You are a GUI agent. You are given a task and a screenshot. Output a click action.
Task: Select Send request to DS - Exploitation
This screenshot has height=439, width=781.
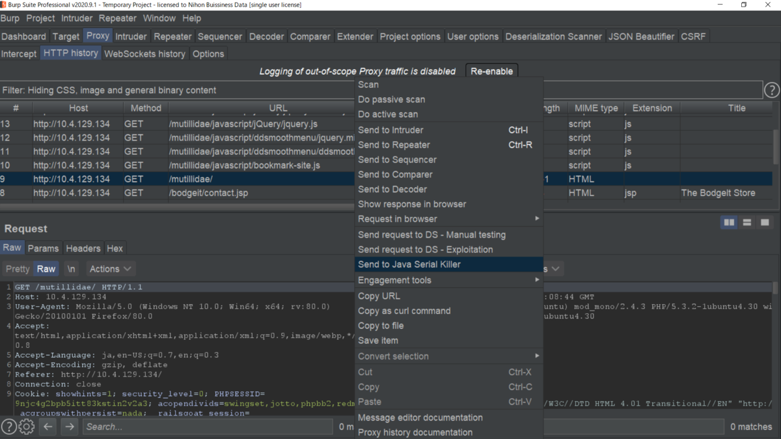point(449,249)
